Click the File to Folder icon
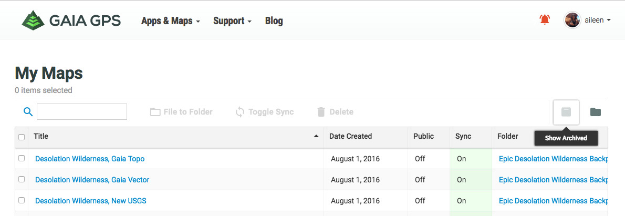625x216 pixels. tap(155, 112)
